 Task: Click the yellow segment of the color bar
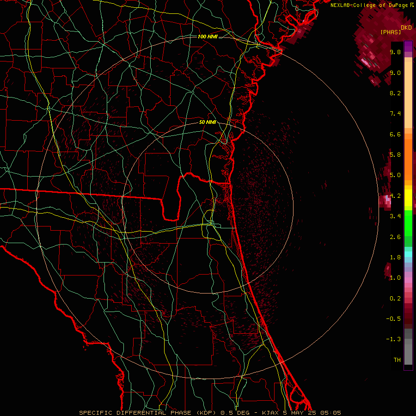coord(408,198)
